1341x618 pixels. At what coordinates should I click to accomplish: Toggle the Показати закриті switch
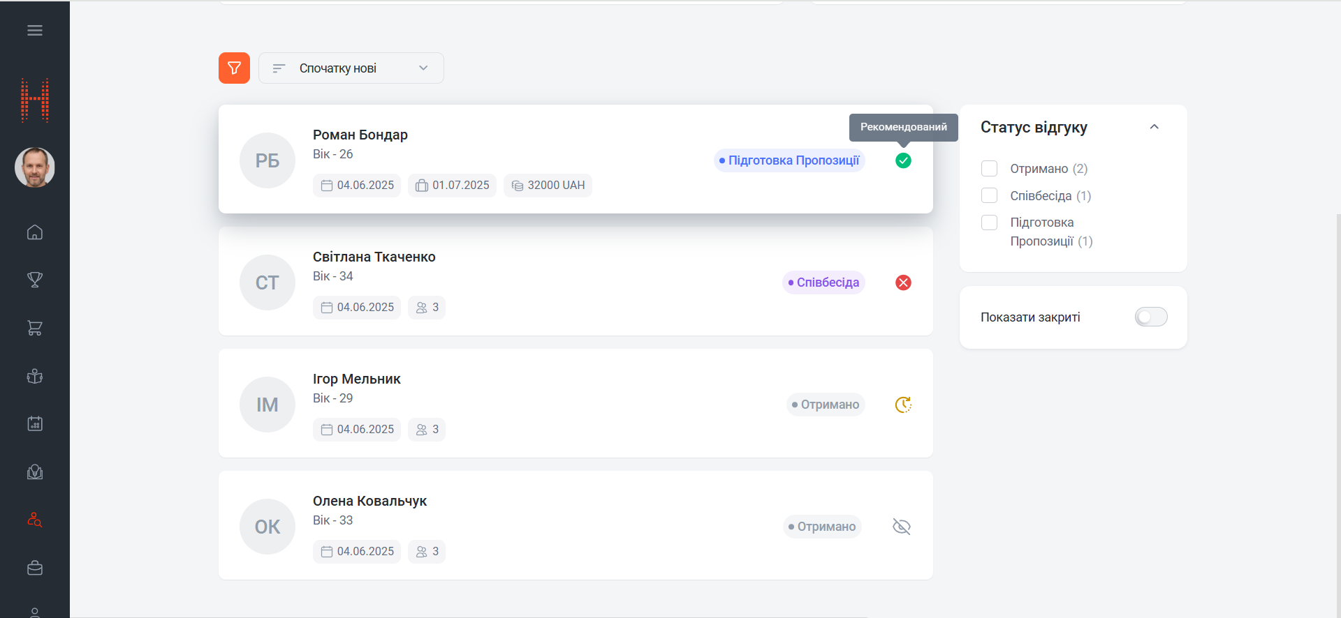click(1150, 317)
